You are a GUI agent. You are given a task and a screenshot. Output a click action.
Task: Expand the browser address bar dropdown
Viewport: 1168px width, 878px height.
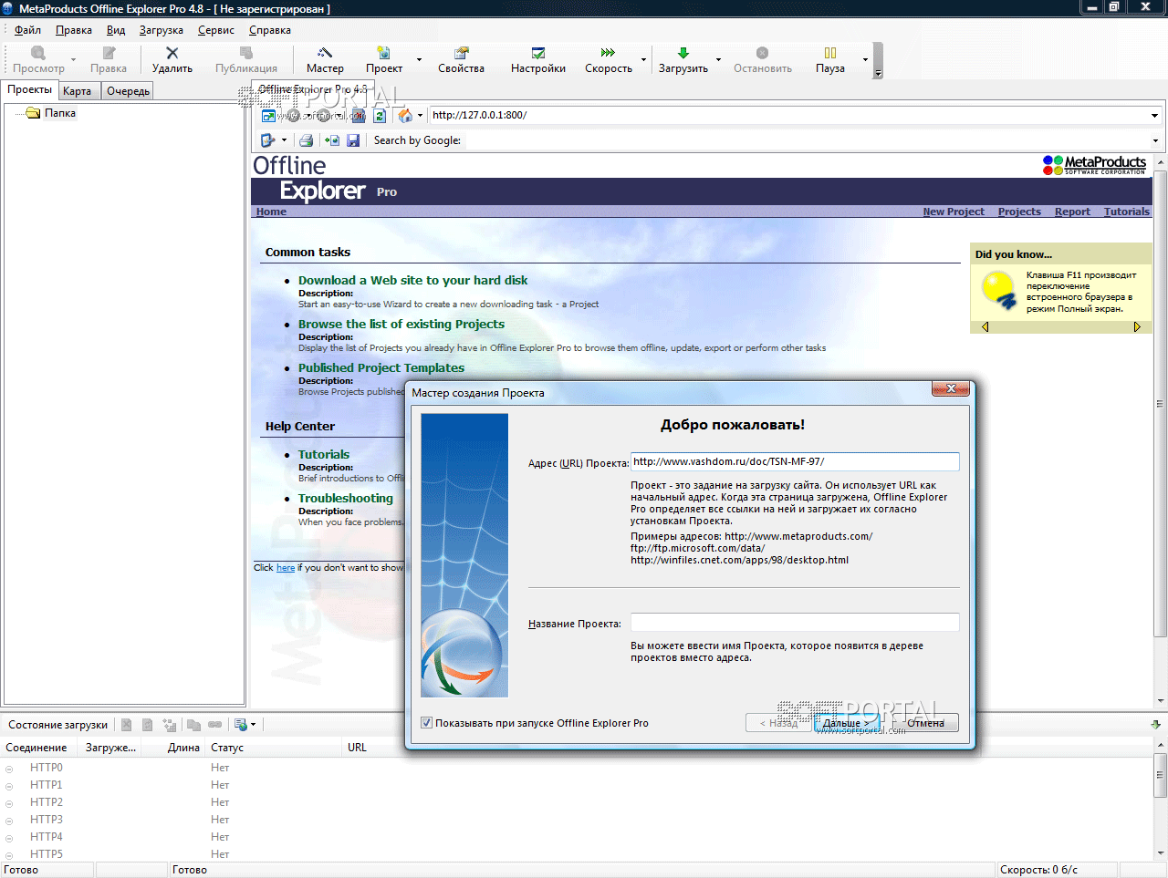1154,116
